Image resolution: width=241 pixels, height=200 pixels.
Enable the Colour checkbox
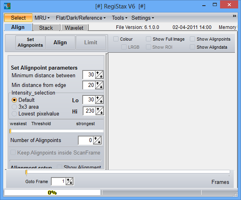click(x=116, y=39)
